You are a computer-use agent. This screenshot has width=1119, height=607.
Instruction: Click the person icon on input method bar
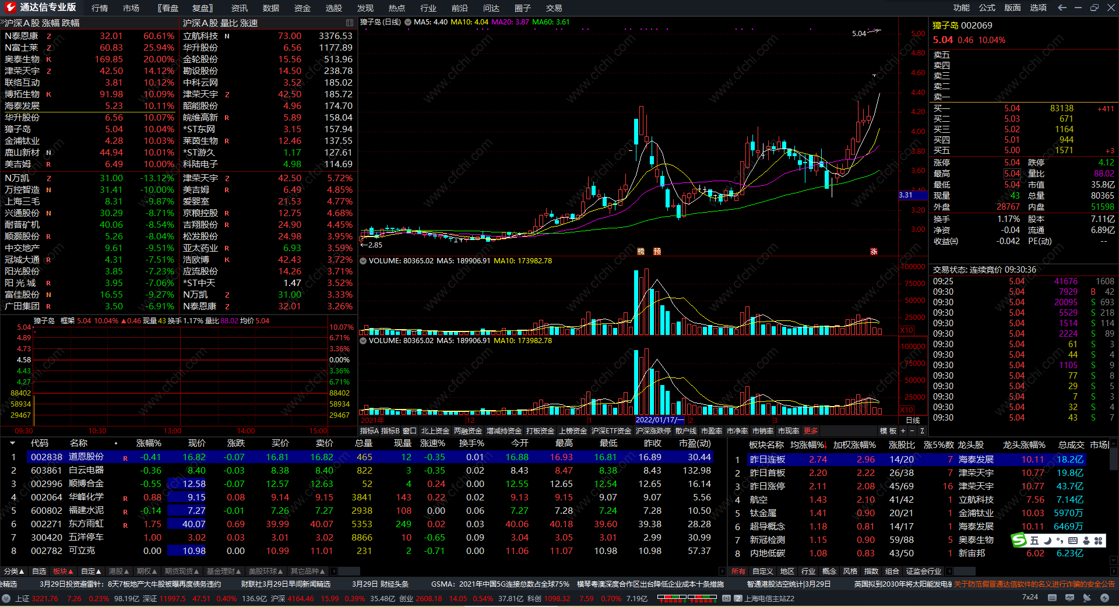(x=1086, y=541)
